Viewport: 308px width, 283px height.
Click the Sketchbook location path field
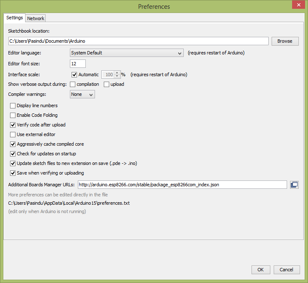tap(138, 41)
